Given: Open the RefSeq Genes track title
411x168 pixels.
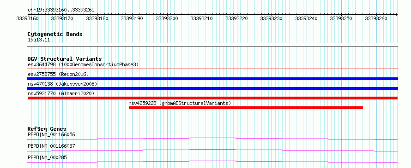Looking at the screenshot, I should (x=47, y=129).
